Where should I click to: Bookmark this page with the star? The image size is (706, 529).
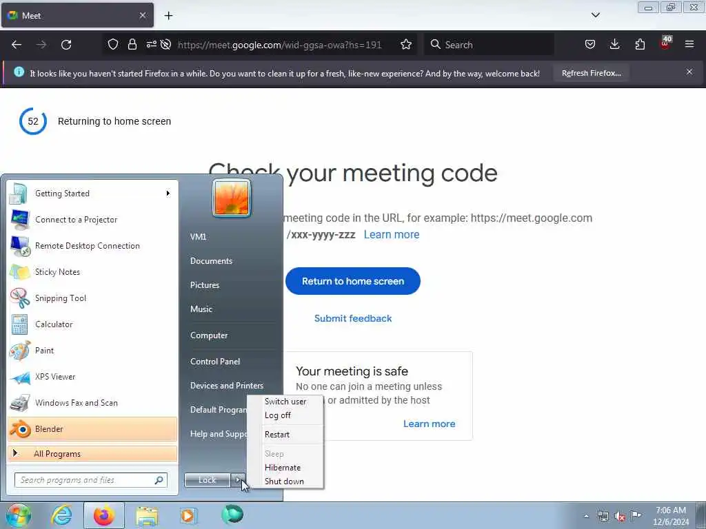(406, 45)
